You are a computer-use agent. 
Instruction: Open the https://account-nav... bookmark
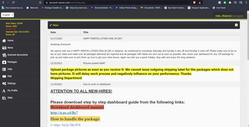[77, 8]
